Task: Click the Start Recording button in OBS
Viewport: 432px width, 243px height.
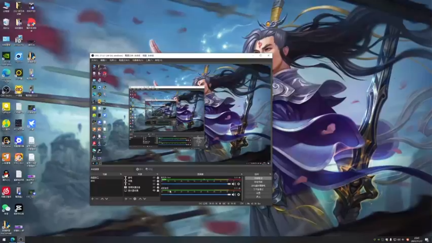Action: click(x=259, y=182)
